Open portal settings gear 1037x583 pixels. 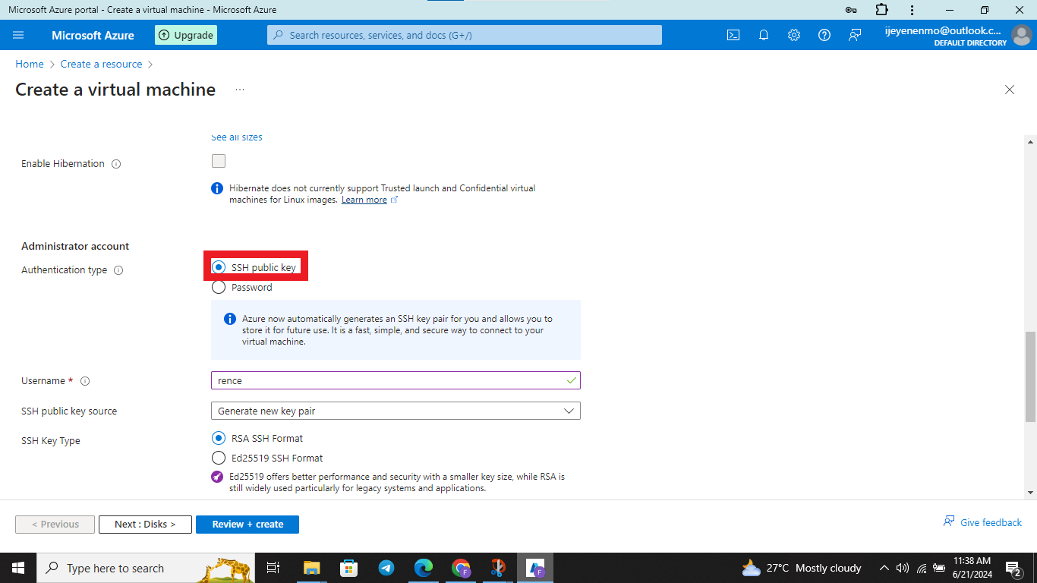(794, 35)
